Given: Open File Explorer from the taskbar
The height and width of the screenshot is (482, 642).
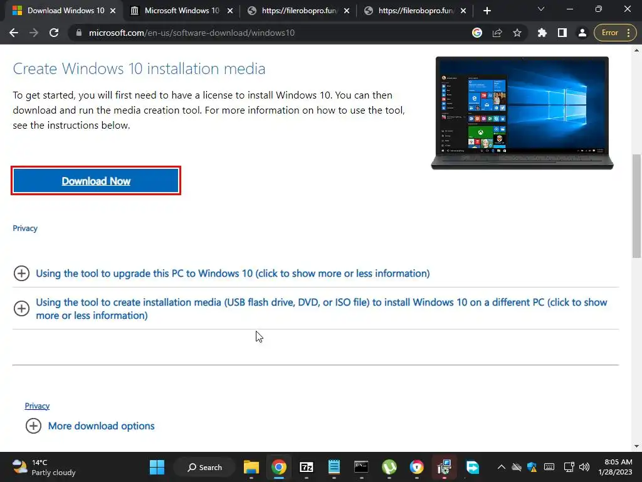Looking at the screenshot, I should point(251,467).
